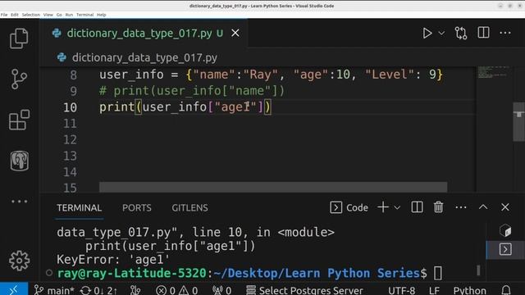Image resolution: width=525 pixels, height=295 pixels.
Task: Split the terminal pane
Action: coord(417,207)
